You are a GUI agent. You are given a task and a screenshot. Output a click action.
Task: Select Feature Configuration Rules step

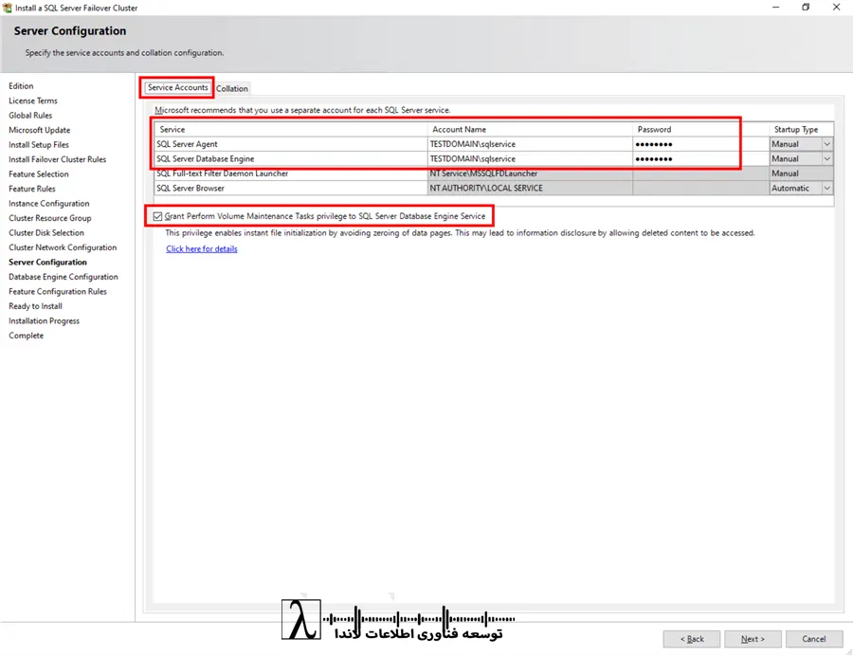[x=58, y=292]
